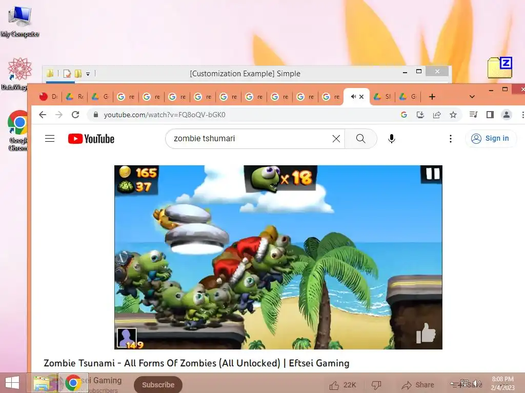This screenshot has width=525, height=393.
Task: Go to YouTube home via the logo
Action: (91, 139)
